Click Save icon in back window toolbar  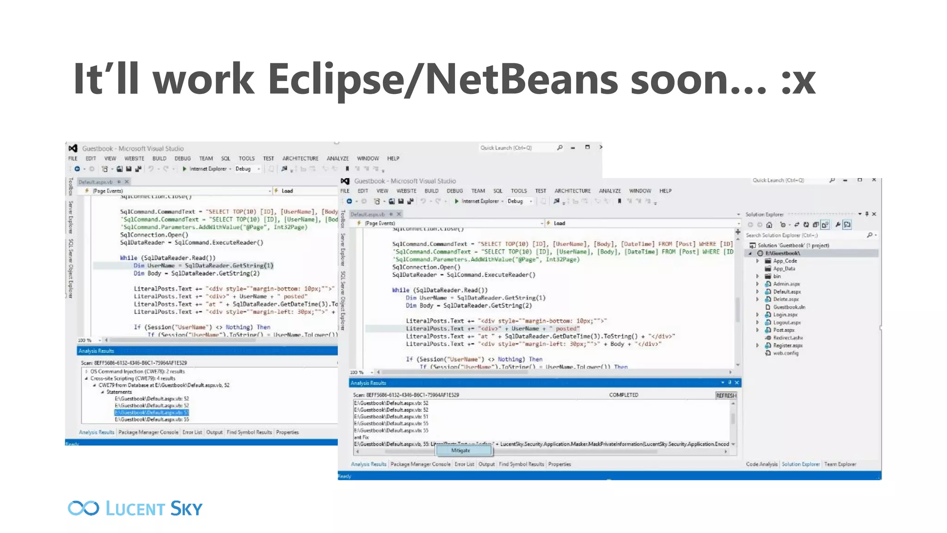129,169
